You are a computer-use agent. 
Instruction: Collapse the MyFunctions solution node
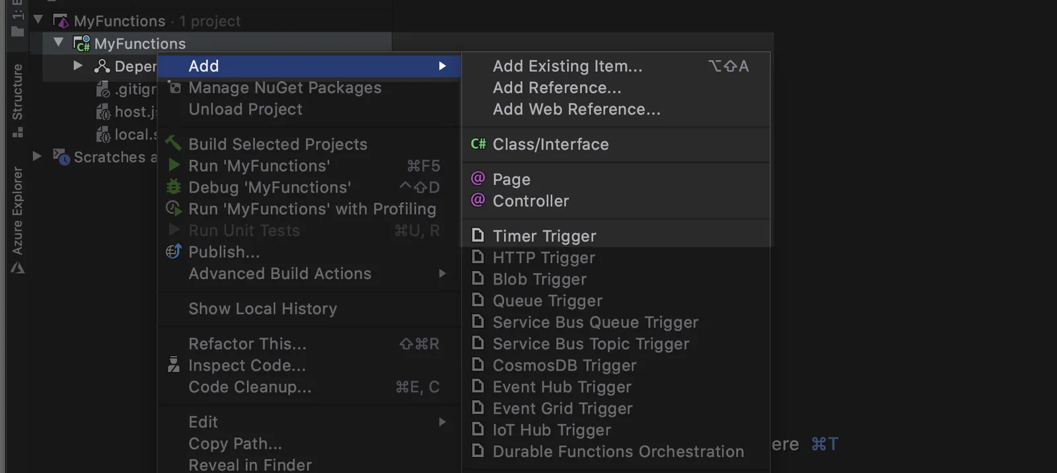38,20
